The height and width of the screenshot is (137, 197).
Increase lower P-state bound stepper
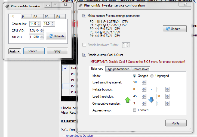coord(144,88)
